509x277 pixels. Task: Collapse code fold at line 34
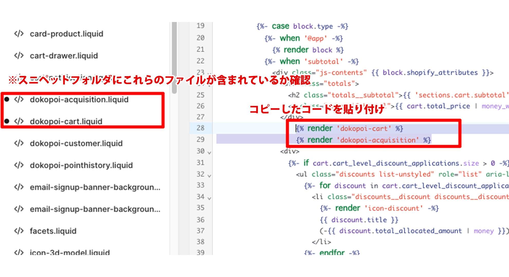tap(209, 199)
